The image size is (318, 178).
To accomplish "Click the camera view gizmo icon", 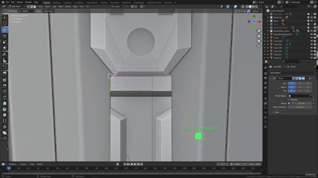I will (259, 41).
